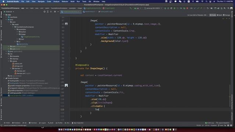Image resolution: width=235 pixels, height=132 pixels.
Task: Open the Android project view dropdown
Action: point(9,11)
